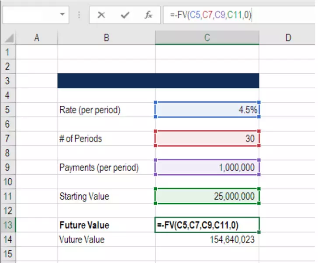Select column B header
The width and height of the screenshot is (318, 263).
107,38
